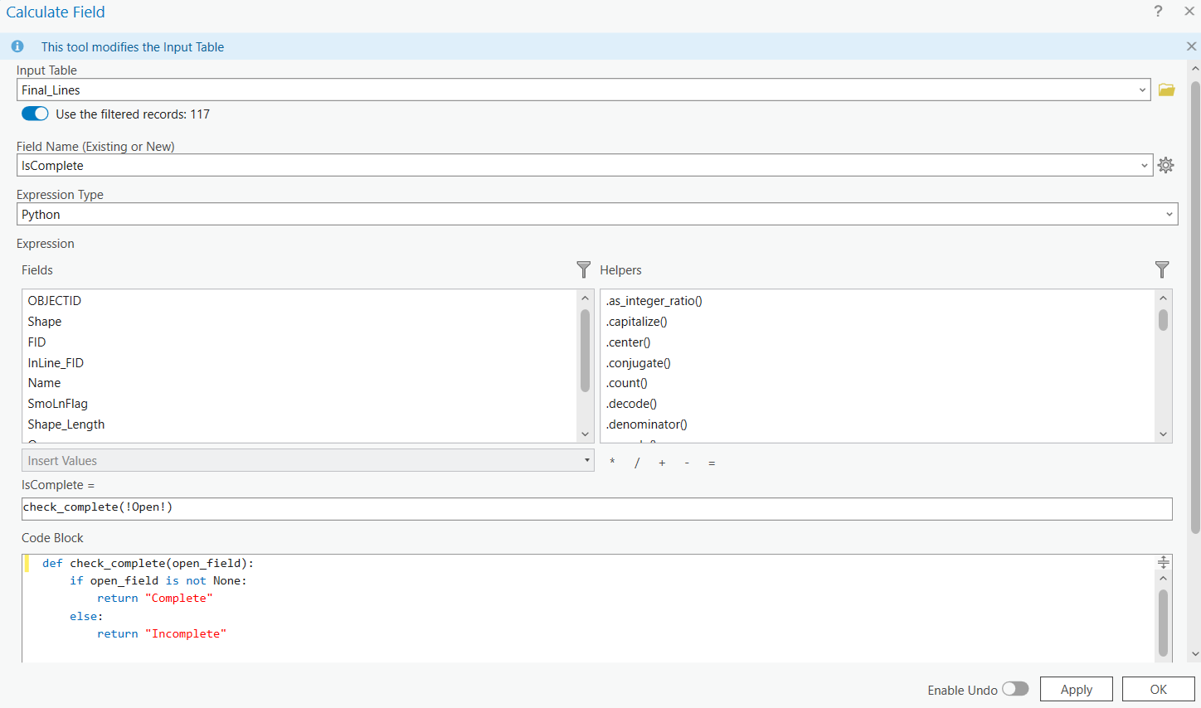Screen dimensions: 1201x708
Task: Click the browse folder icon for Input Table
Action: (1166, 90)
